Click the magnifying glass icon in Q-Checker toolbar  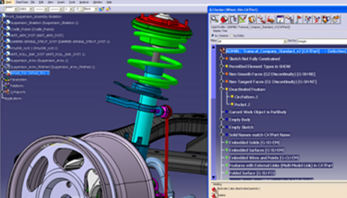pyautogui.click(x=214, y=19)
